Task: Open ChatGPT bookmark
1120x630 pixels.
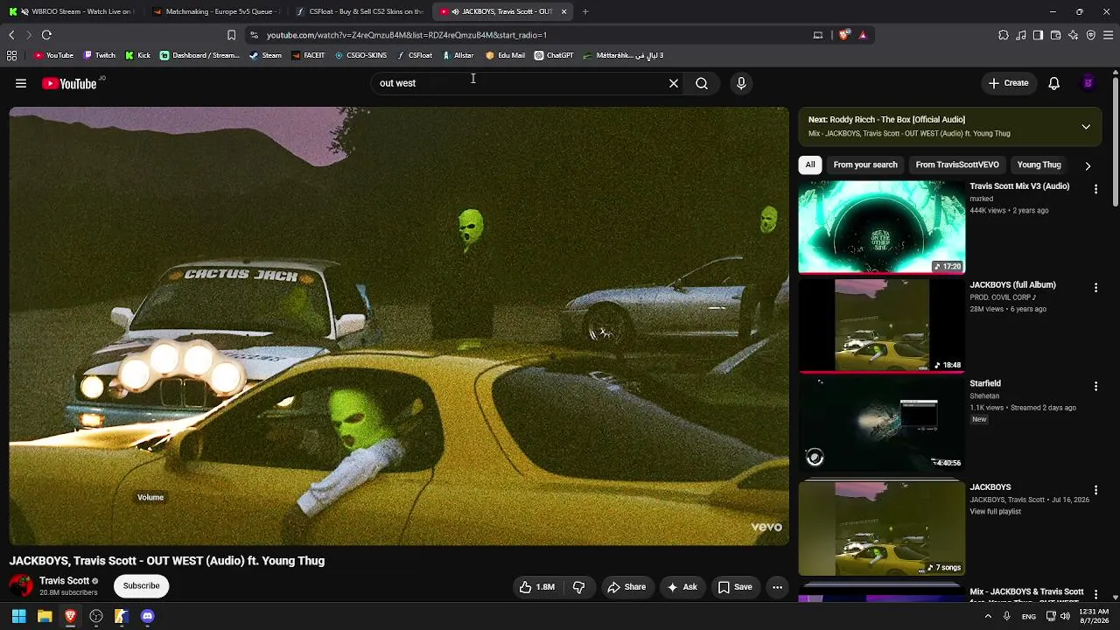Action: 554,55
